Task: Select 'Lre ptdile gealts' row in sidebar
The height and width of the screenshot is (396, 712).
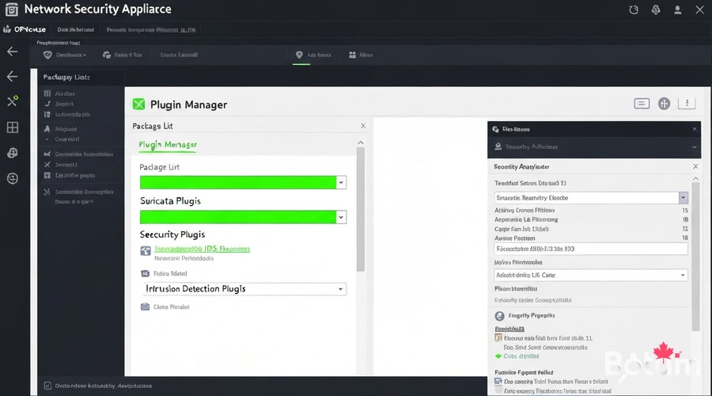Action: click(75, 176)
